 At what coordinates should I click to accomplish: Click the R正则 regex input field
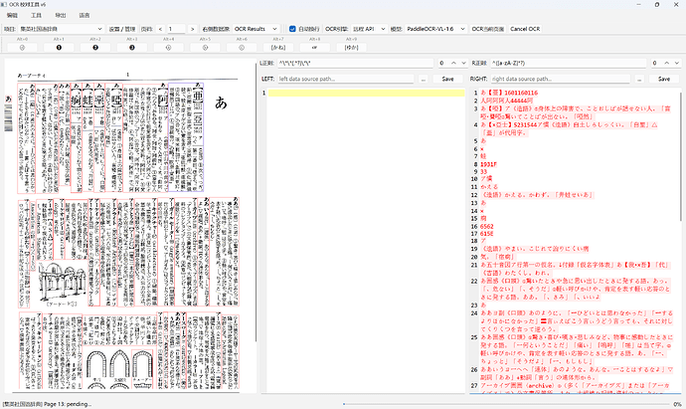pos(568,63)
